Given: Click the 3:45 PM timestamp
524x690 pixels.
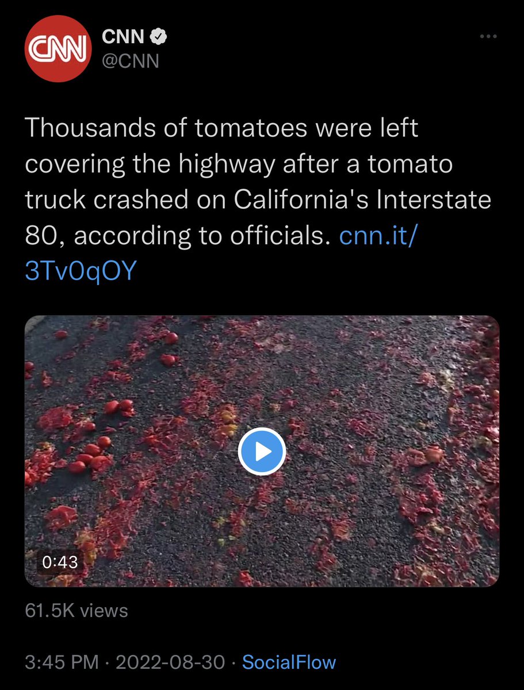Looking at the screenshot, I should 62,662.
